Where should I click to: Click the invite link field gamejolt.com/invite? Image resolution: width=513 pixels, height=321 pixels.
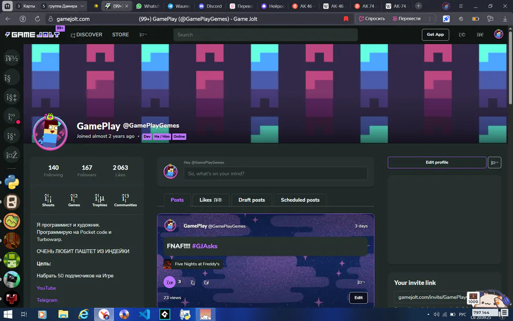point(432,297)
